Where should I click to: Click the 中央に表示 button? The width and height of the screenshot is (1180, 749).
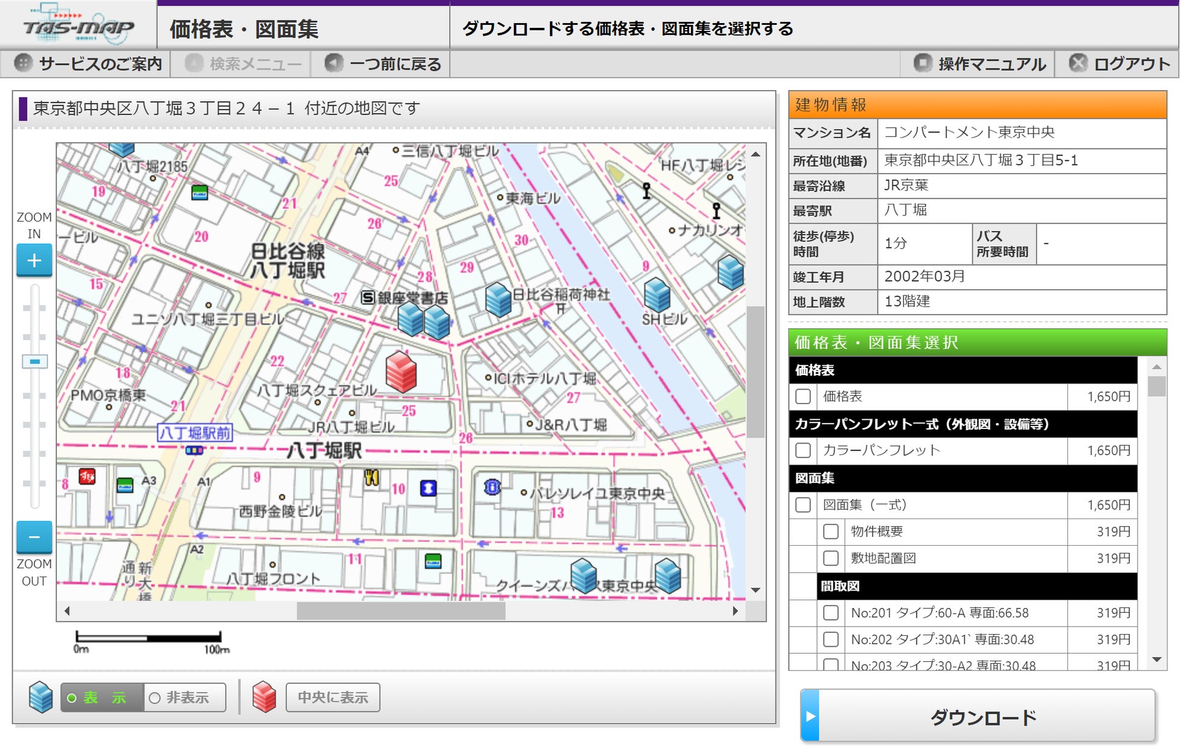(x=333, y=698)
